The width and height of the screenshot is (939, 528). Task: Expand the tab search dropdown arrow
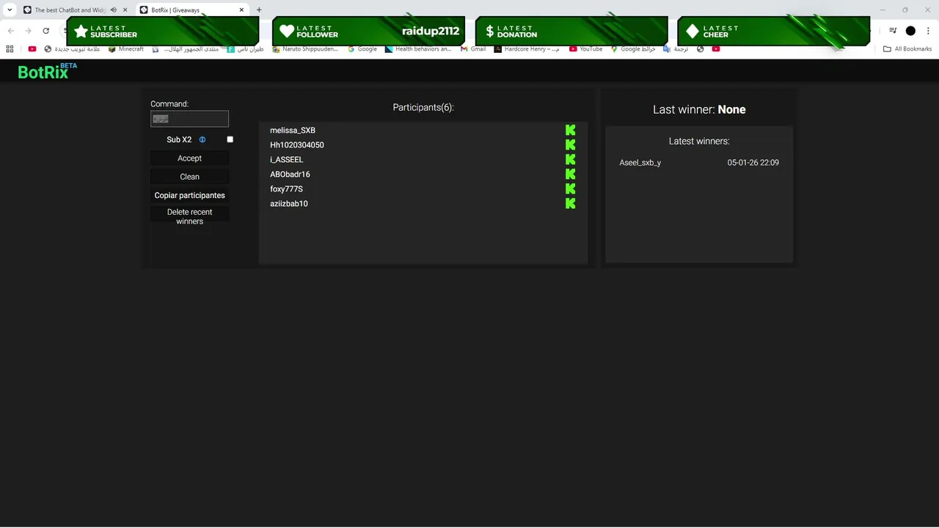click(x=10, y=10)
